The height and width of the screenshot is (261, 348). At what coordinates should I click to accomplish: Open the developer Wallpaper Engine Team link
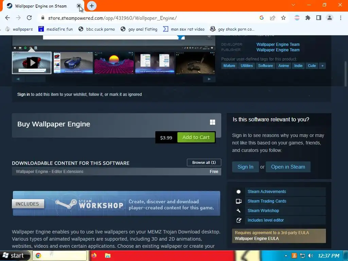pos(278,45)
